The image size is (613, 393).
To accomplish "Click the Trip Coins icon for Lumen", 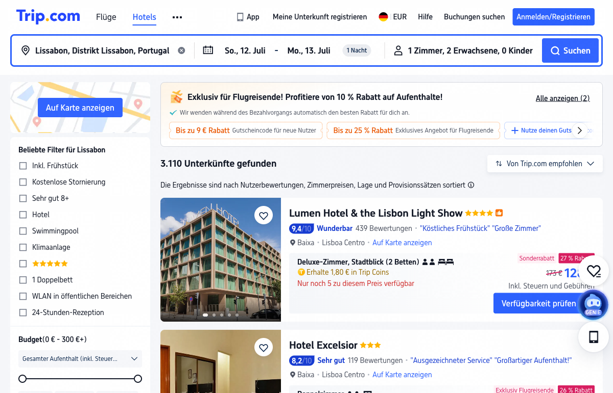I will (301, 272).
